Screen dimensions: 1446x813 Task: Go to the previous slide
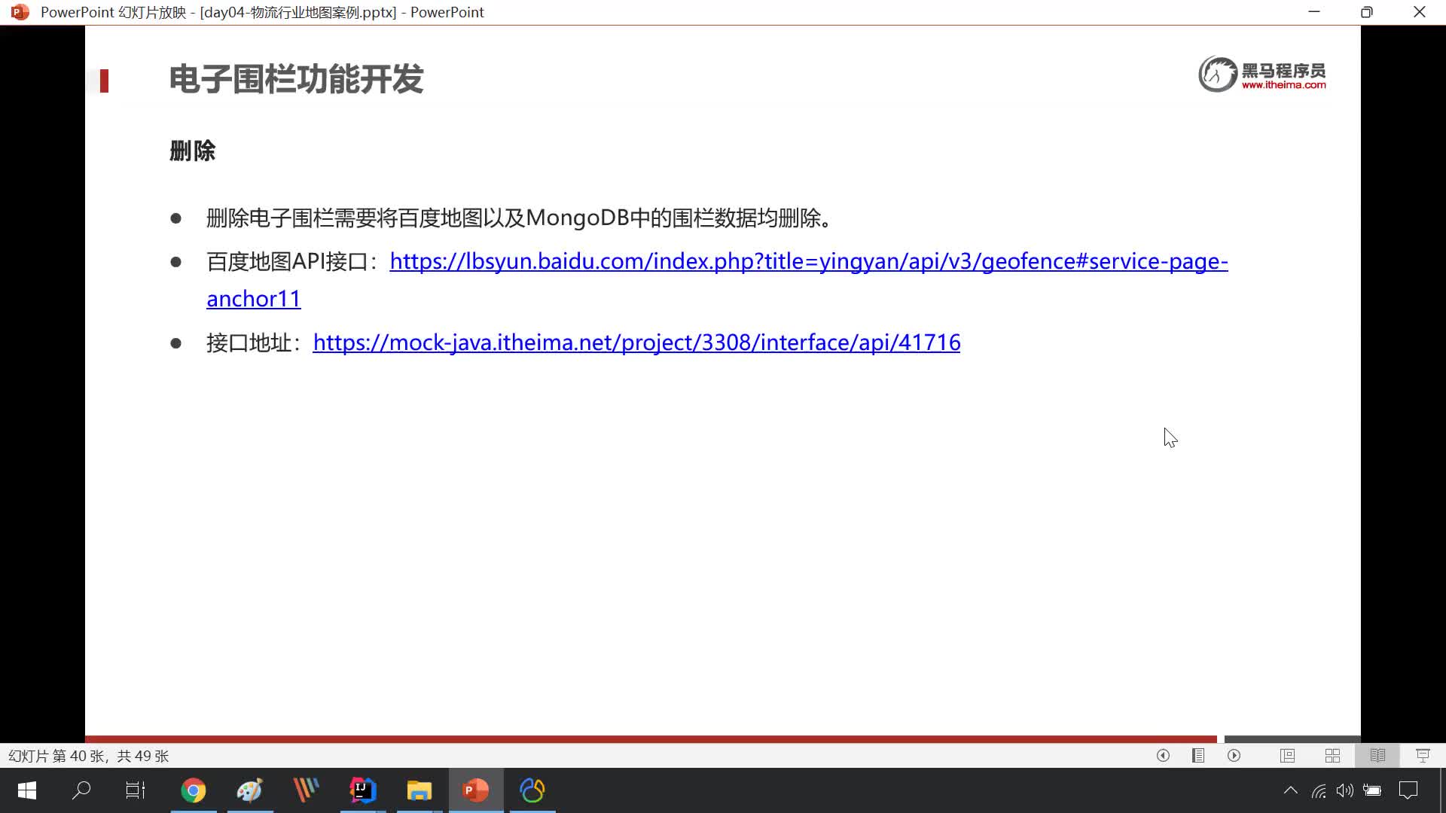pyautogui.click(x=1163, y=755)
